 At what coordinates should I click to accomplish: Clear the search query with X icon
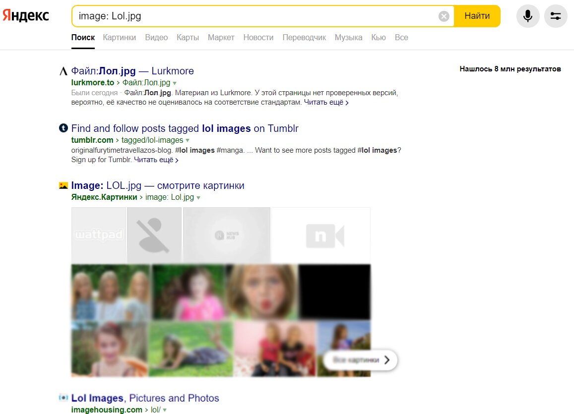[x=444, y=16]
